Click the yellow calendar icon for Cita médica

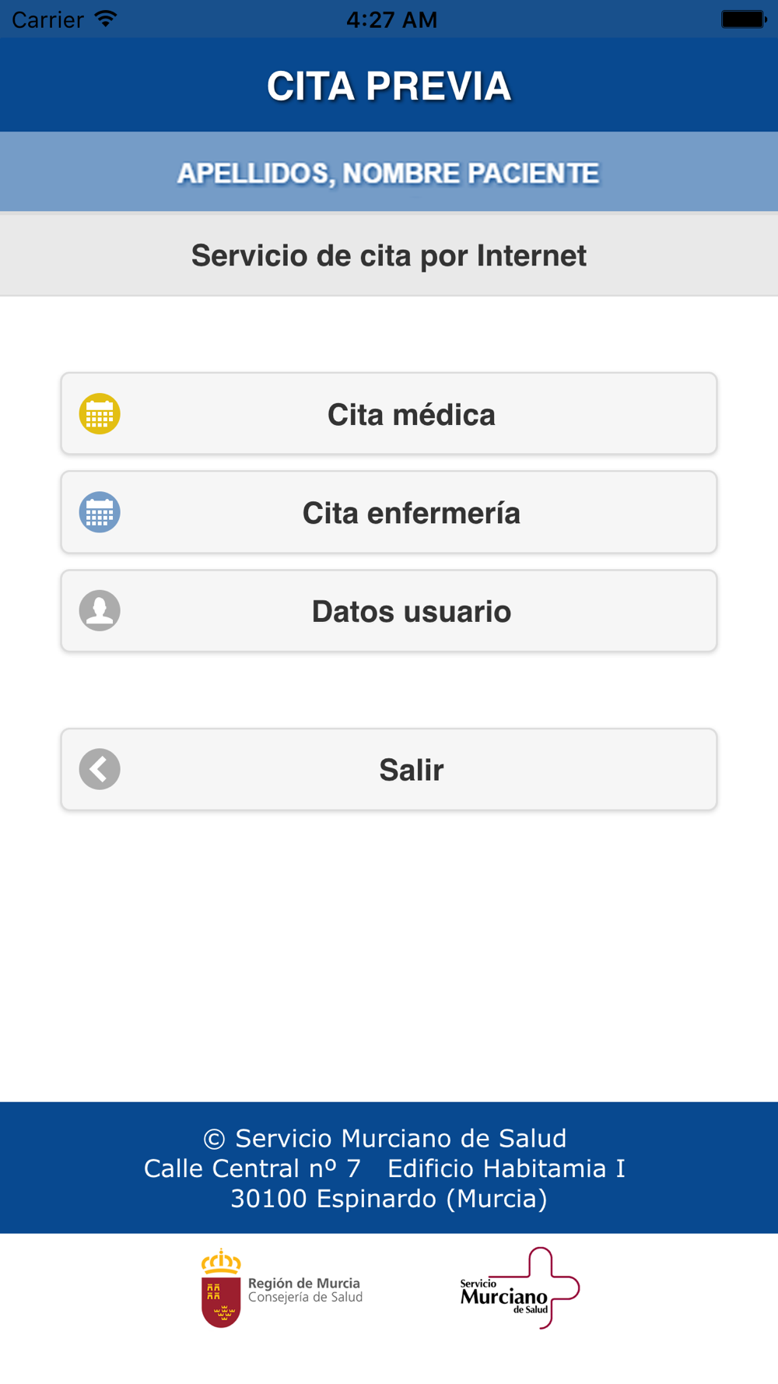pyautogui.click(x=100, y=413)
